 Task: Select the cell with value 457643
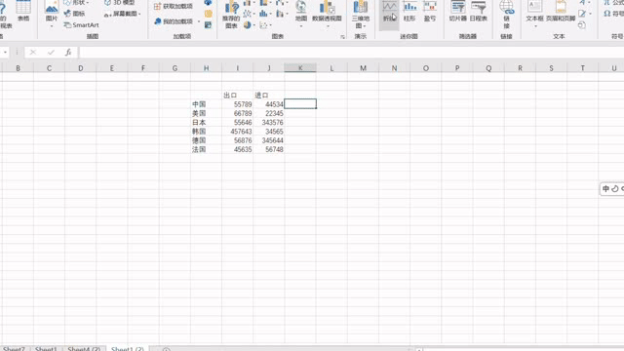pos(238,132)
